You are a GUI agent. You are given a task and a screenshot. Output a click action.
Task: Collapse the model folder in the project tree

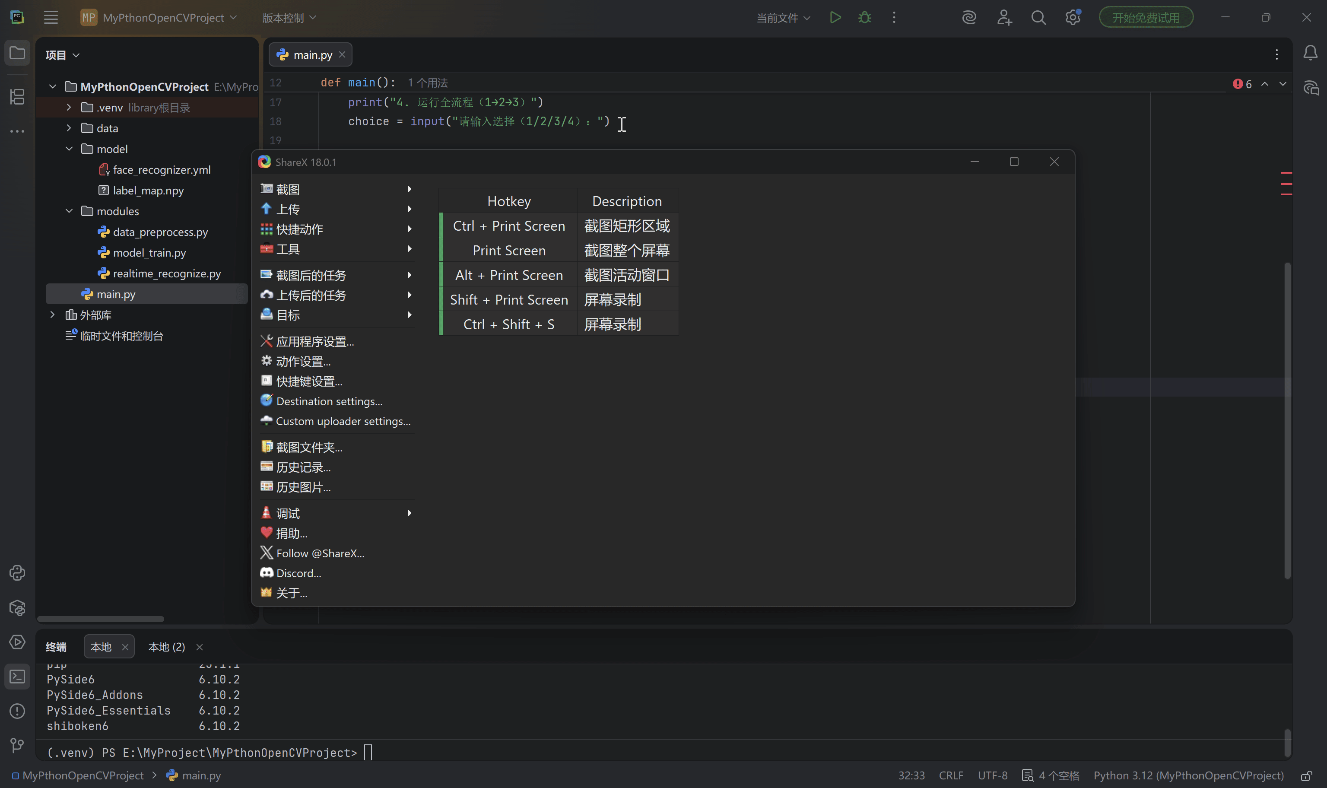point(69,149)
